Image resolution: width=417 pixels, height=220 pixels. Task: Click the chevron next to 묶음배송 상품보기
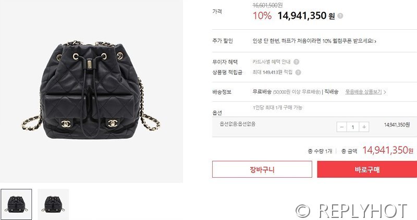pyautogui.click(x=385, y=92)
